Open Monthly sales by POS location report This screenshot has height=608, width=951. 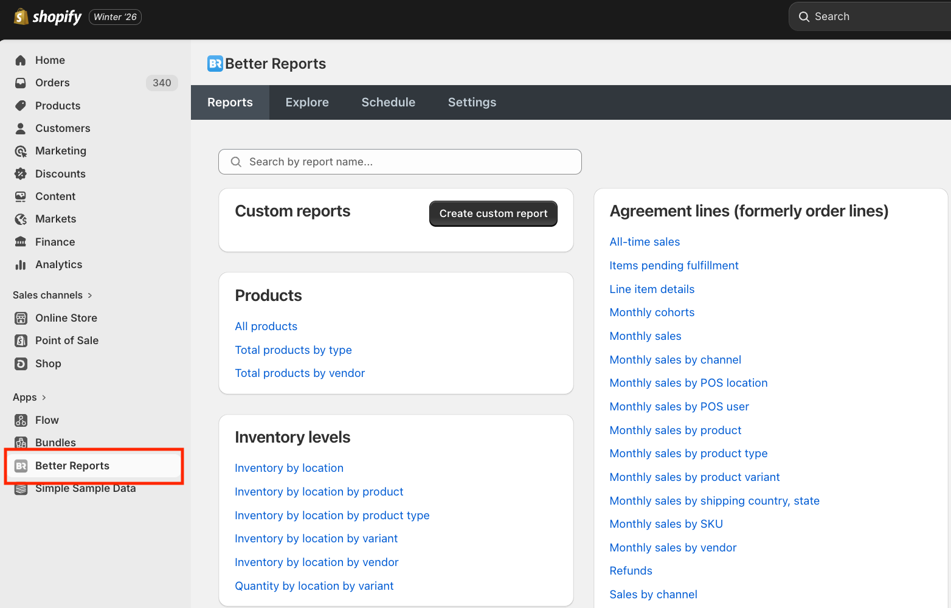pyautogui.click(x=688, y=383)
